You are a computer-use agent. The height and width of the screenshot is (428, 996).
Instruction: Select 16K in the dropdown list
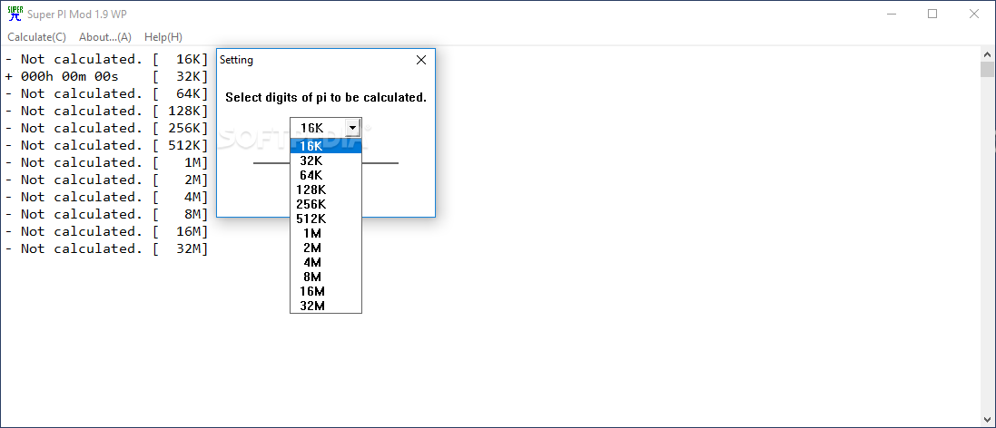tap(326, 146)
